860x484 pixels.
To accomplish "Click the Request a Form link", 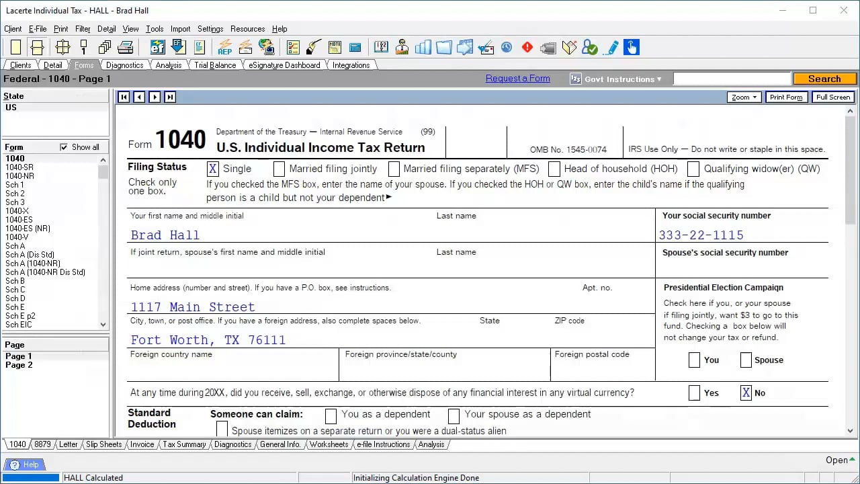I will [518, 79].
